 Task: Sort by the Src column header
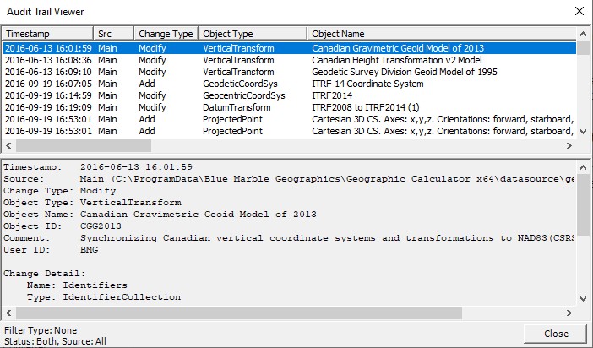tap(113, 34)
